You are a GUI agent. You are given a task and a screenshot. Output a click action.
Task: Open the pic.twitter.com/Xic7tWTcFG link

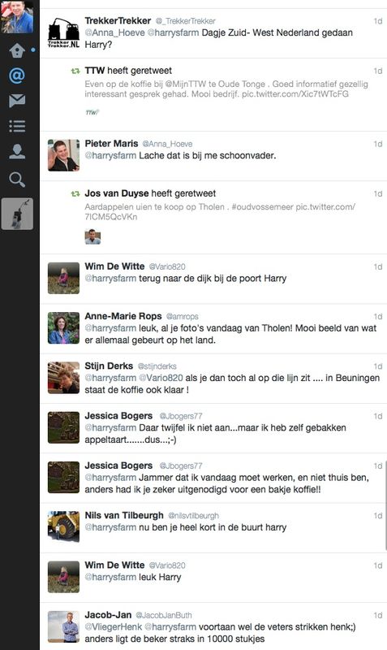295,93
